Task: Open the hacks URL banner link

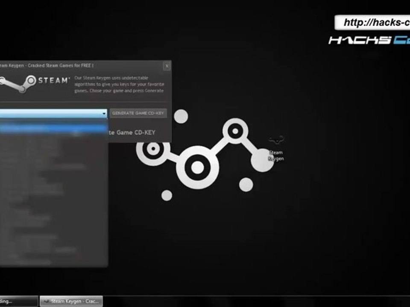Action: coord(373,23)
